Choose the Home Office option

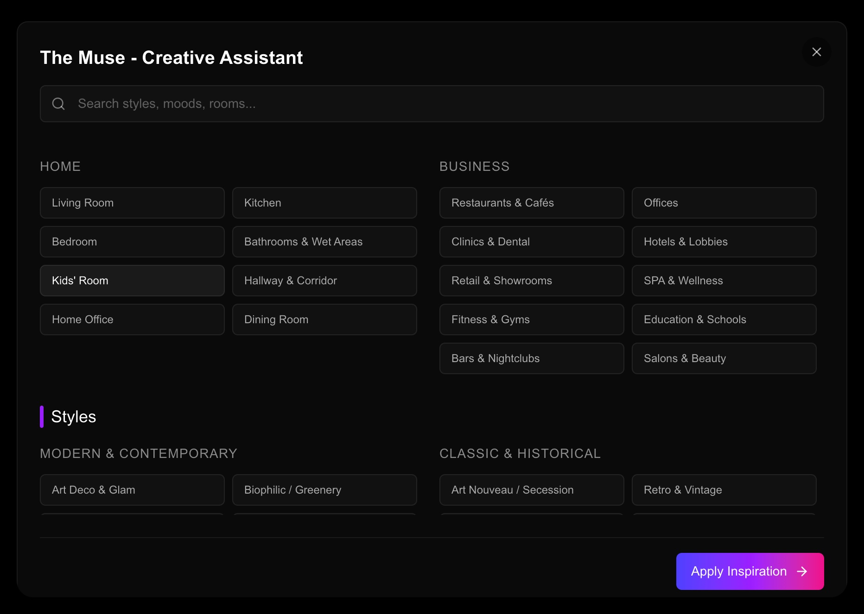pos(132,320)
